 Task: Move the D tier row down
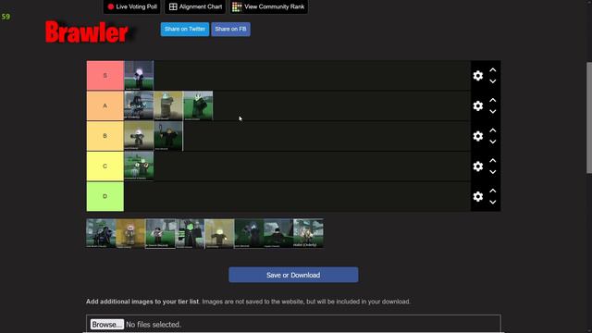pyautogui.click(x=493, y=202)
